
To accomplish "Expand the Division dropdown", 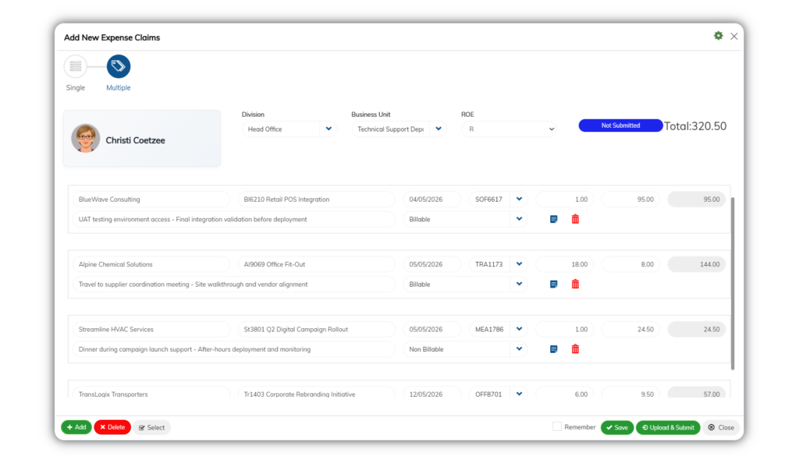I will [x=328, y=129].
